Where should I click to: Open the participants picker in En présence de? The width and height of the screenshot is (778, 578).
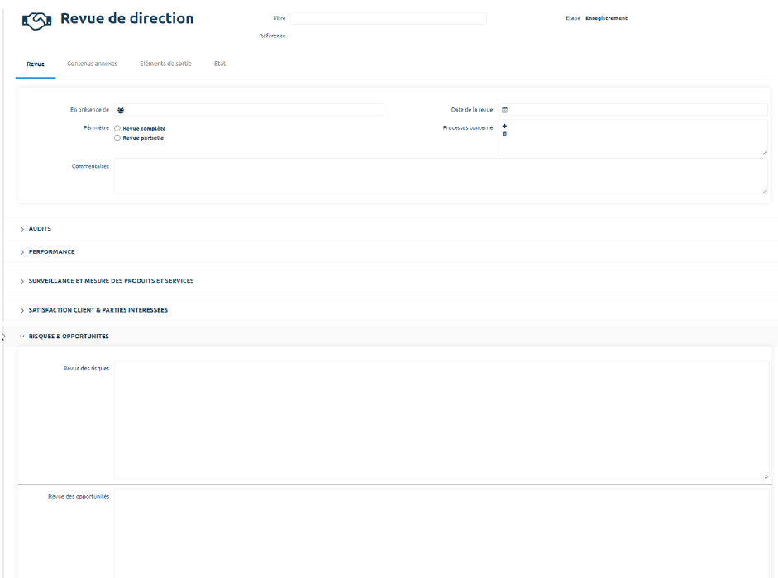click(121, 108)
